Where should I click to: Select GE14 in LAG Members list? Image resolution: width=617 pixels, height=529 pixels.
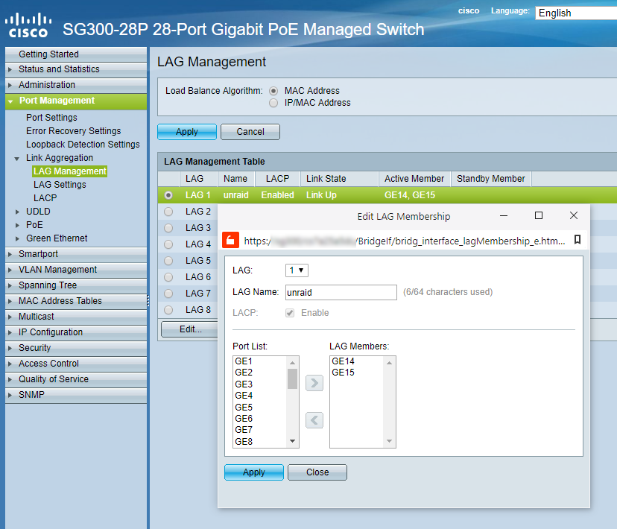point(357,361)
